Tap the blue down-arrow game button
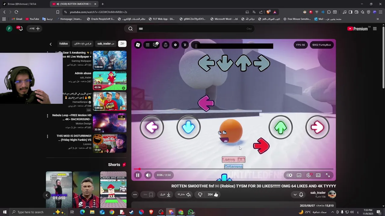The width and height of the screenshot is (385, 216). tap(189, 127)
